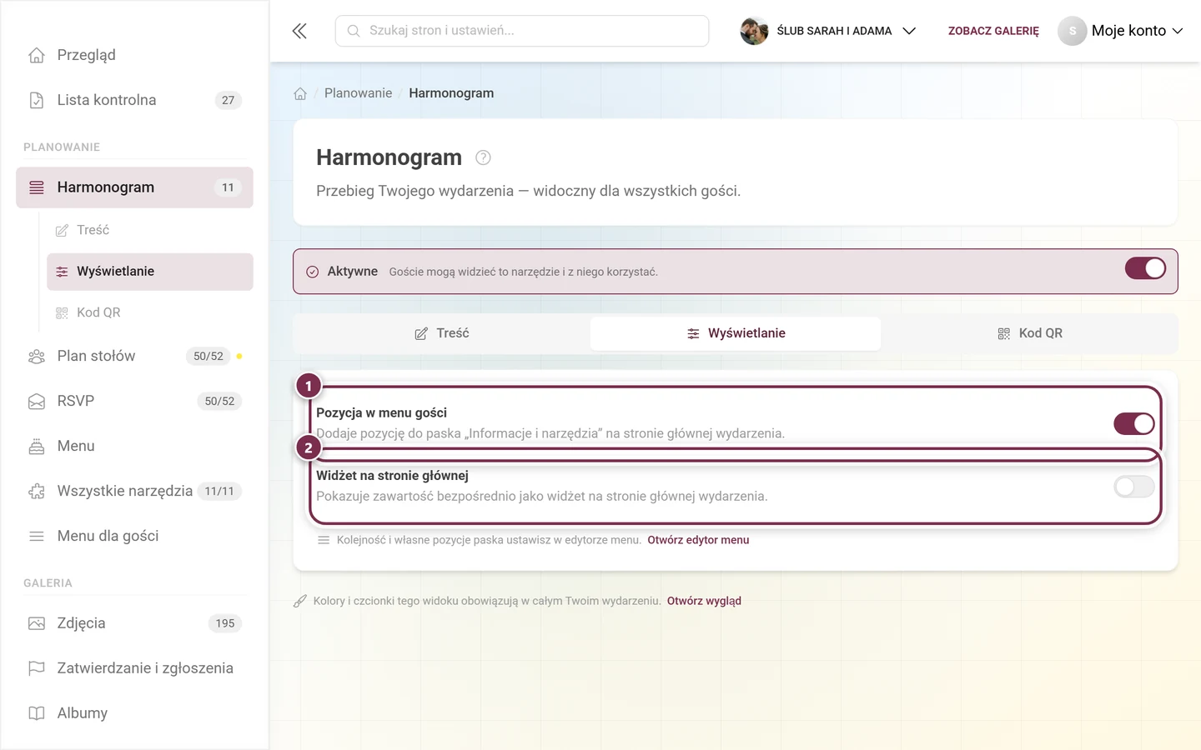Image resolution: width=1201 pixels, height=750 pixels.
Task: Open Zatwierdzanie i zgłoszenia flag item
Action: pos(134,668)
